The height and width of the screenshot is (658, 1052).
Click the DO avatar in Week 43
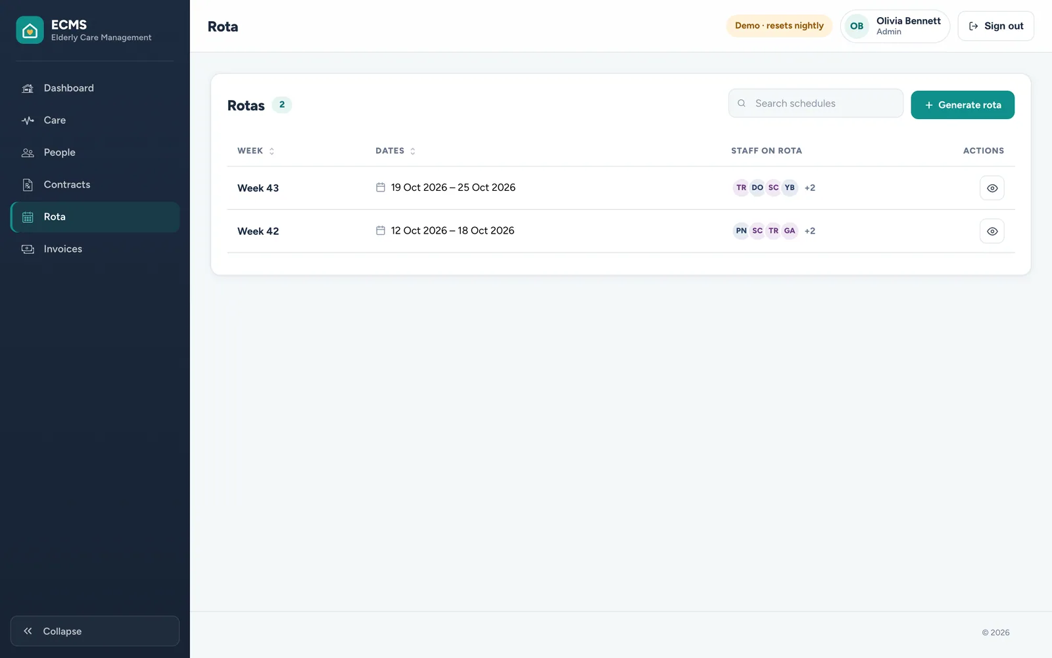tap(757, 188)
